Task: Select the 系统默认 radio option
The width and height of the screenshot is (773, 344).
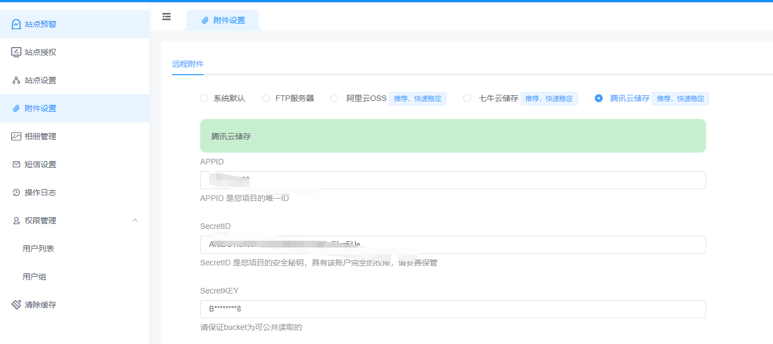Action: pos(204,98)
